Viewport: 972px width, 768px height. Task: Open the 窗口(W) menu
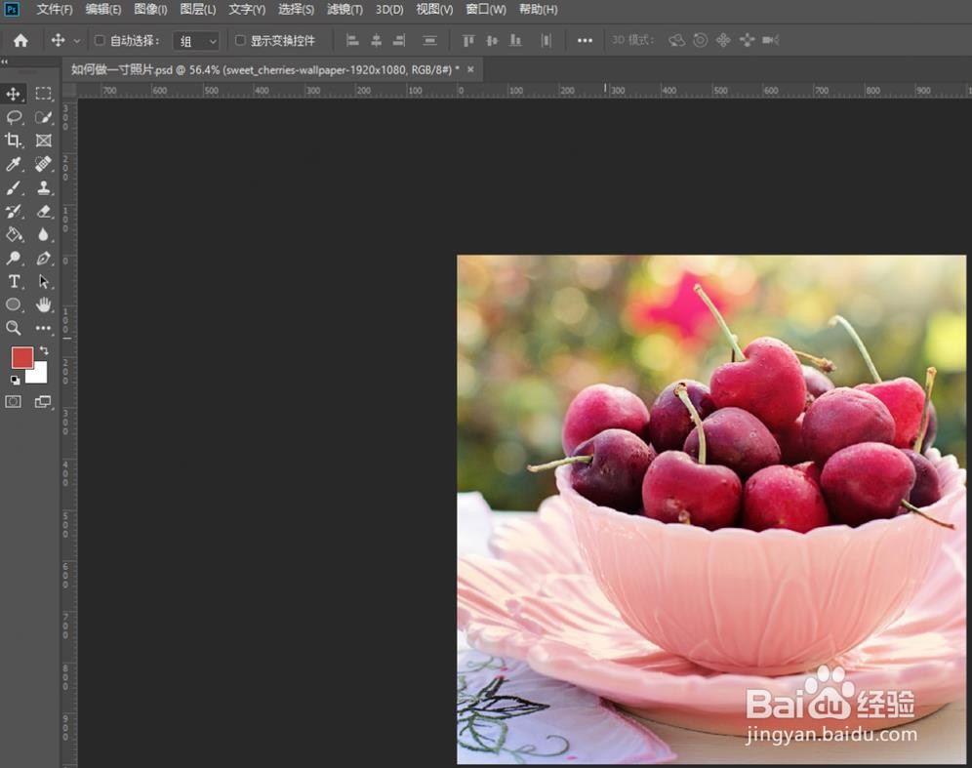pos(486,10)
